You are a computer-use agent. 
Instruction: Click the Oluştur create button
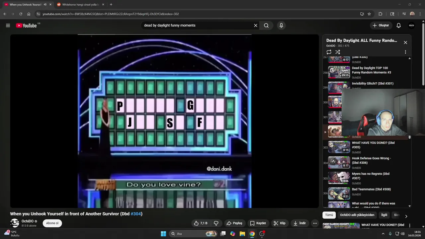(x=381, y=26)
